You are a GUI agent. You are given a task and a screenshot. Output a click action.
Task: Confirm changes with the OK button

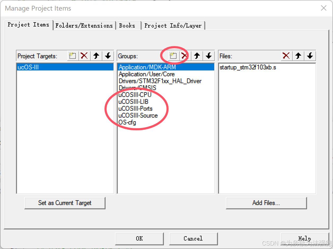click(x=139, y=239)
